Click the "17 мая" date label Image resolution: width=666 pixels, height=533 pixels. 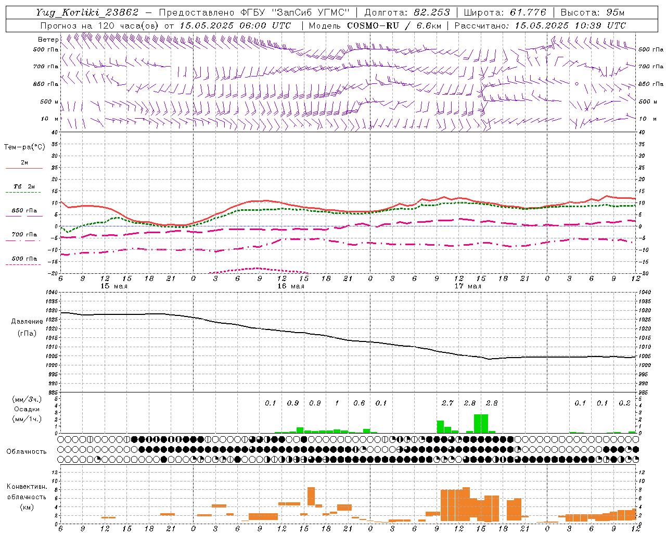(x=468, y=286)
